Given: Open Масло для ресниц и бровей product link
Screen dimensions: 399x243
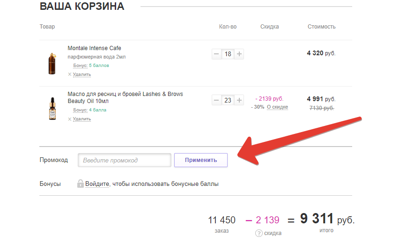Looking at the screenshot, I should (125, 94).
